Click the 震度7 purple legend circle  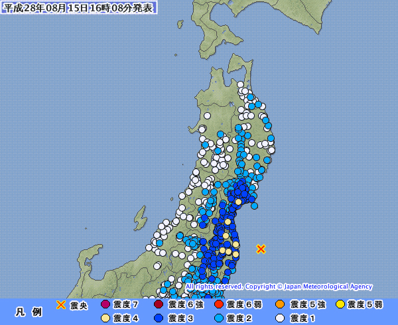(x=105, y=304)
